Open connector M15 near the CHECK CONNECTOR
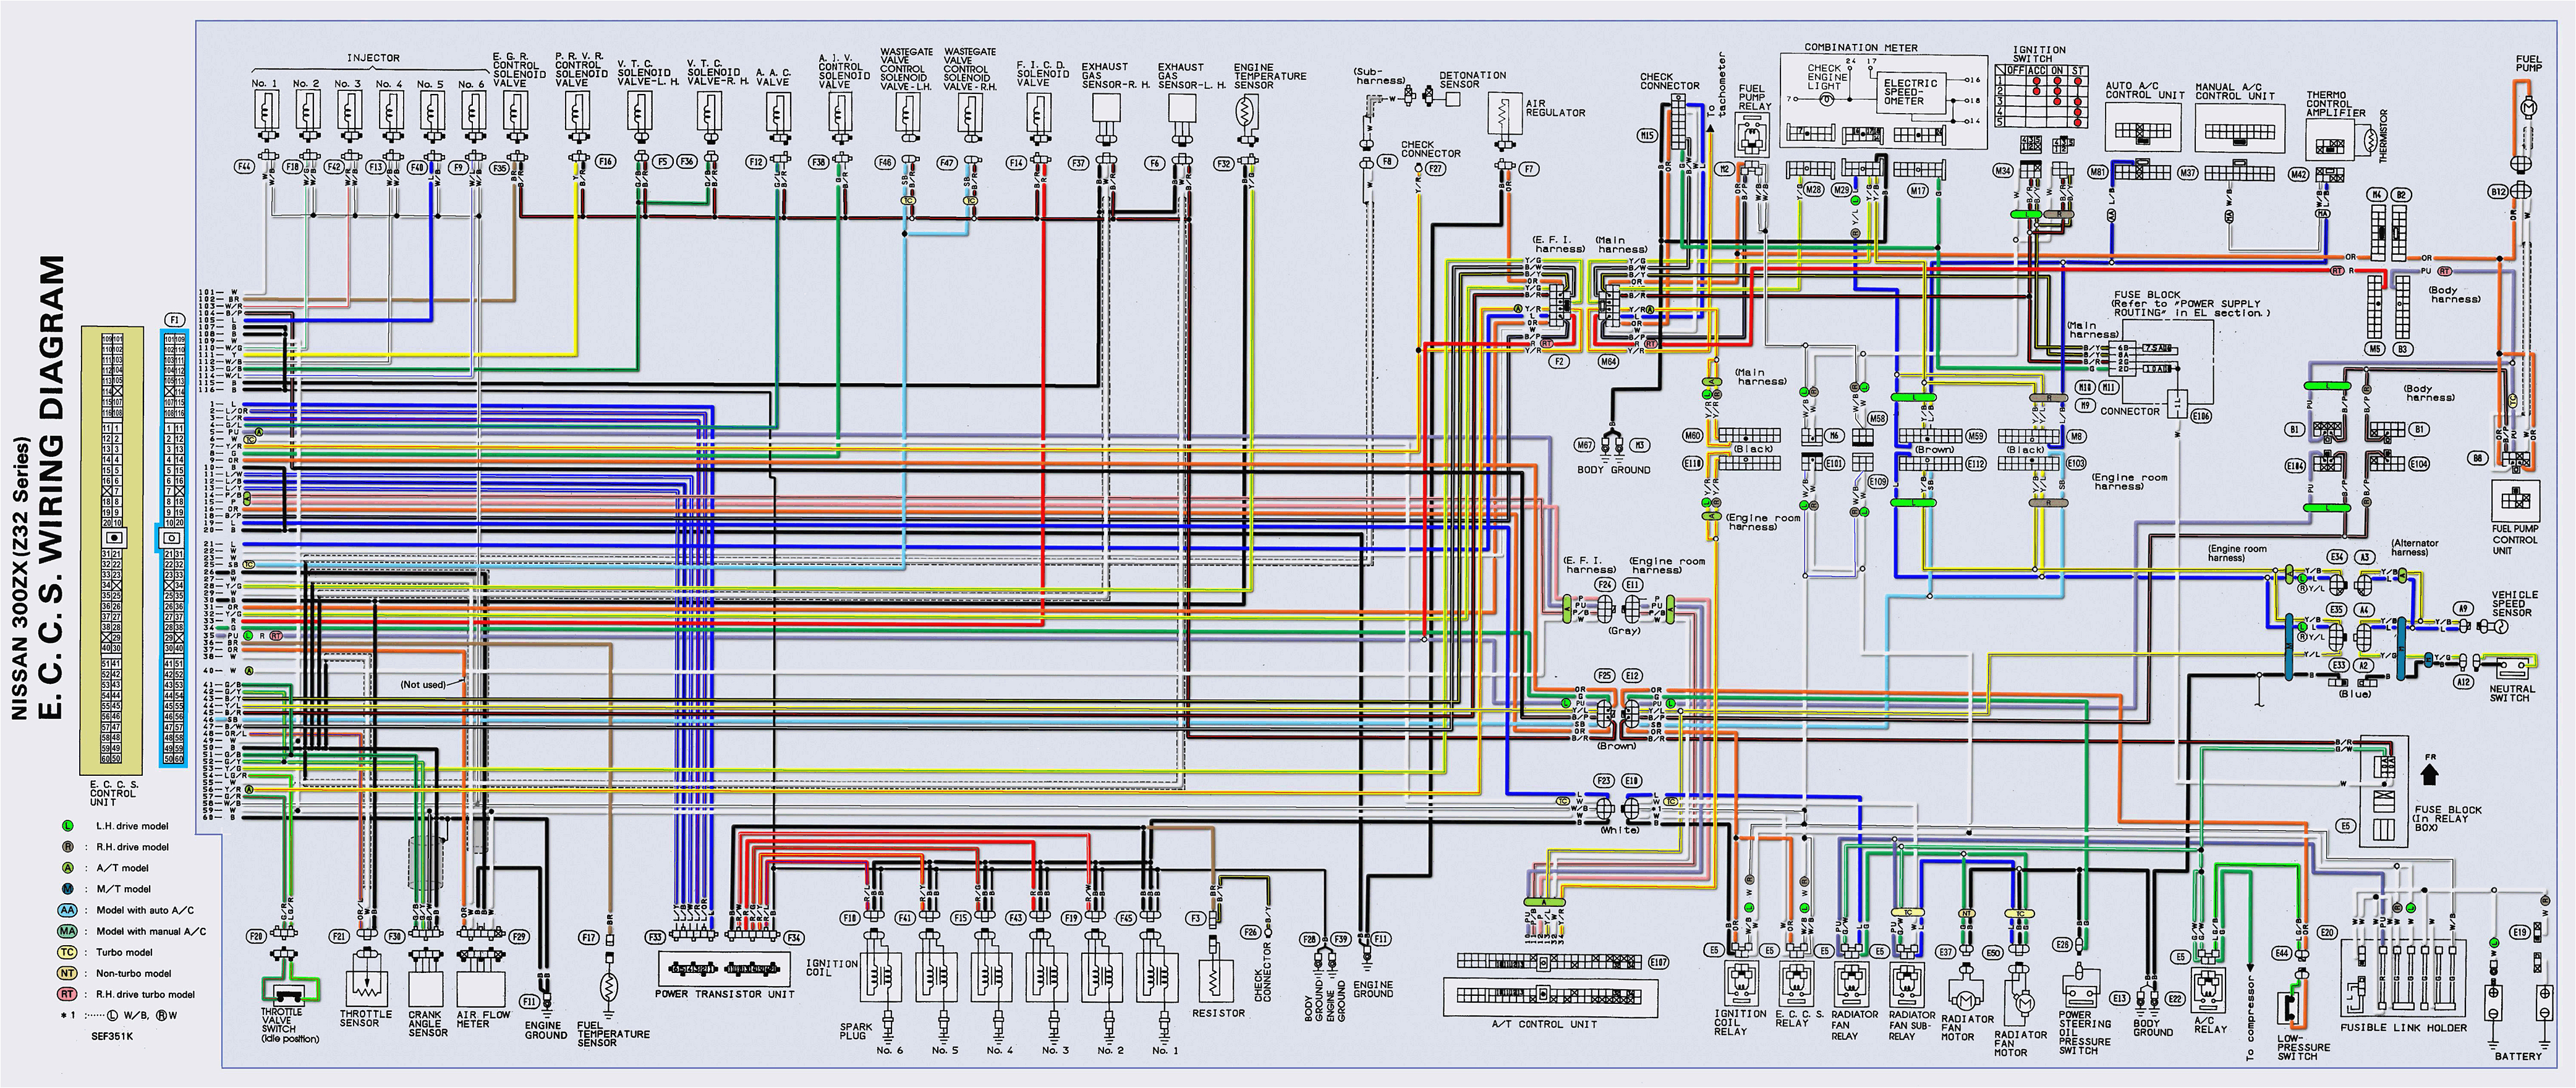Image resolution: width=2576 pixels, height=1088 pixels. [1648, 135]
